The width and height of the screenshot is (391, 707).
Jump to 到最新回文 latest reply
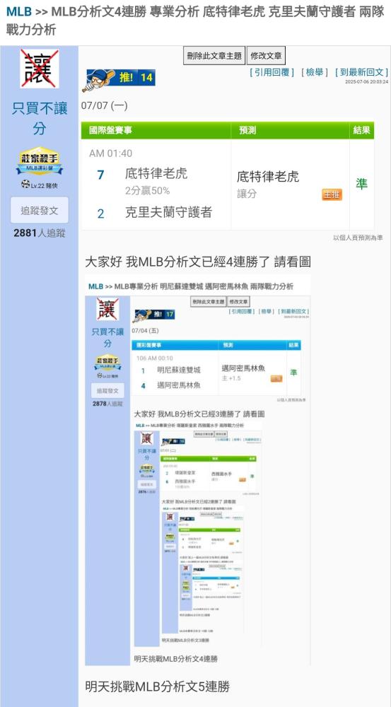pos(361,72)
